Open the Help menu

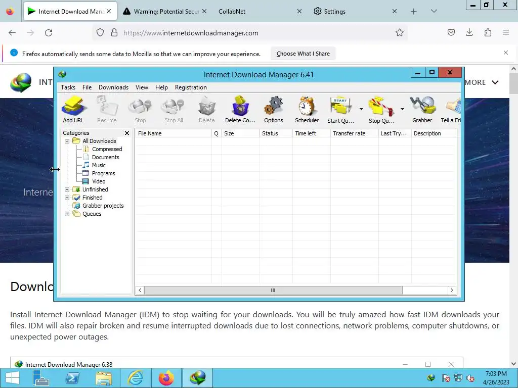point(161,87)
